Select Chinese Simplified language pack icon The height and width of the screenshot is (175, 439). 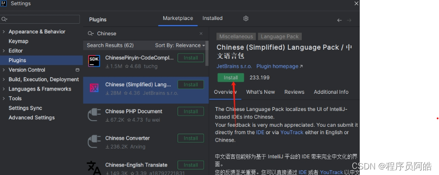pyautogui.click(x=94, y=88)
